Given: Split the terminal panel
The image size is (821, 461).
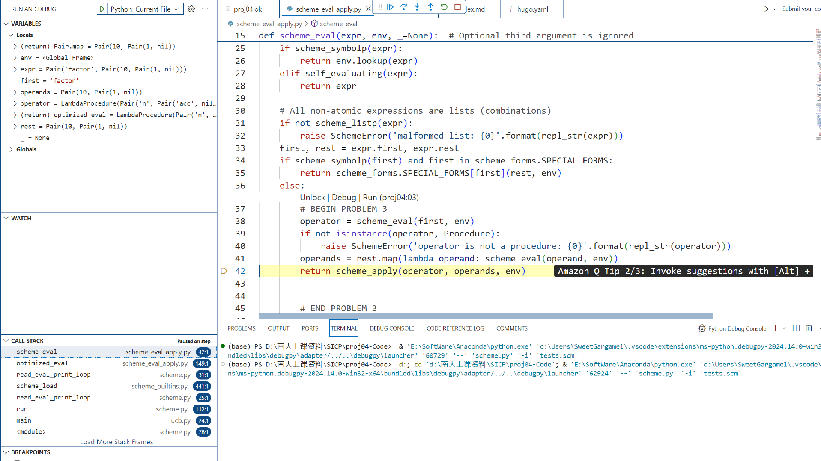Looking at the screenshot, I should [x=796, y=328].
